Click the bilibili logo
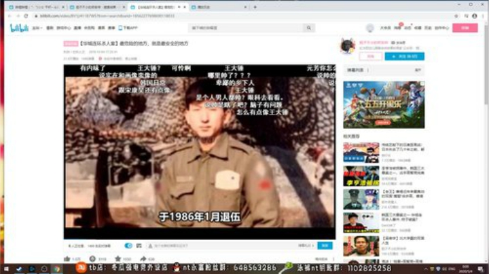Screen dimensions: 489x274 click(19, 28)
